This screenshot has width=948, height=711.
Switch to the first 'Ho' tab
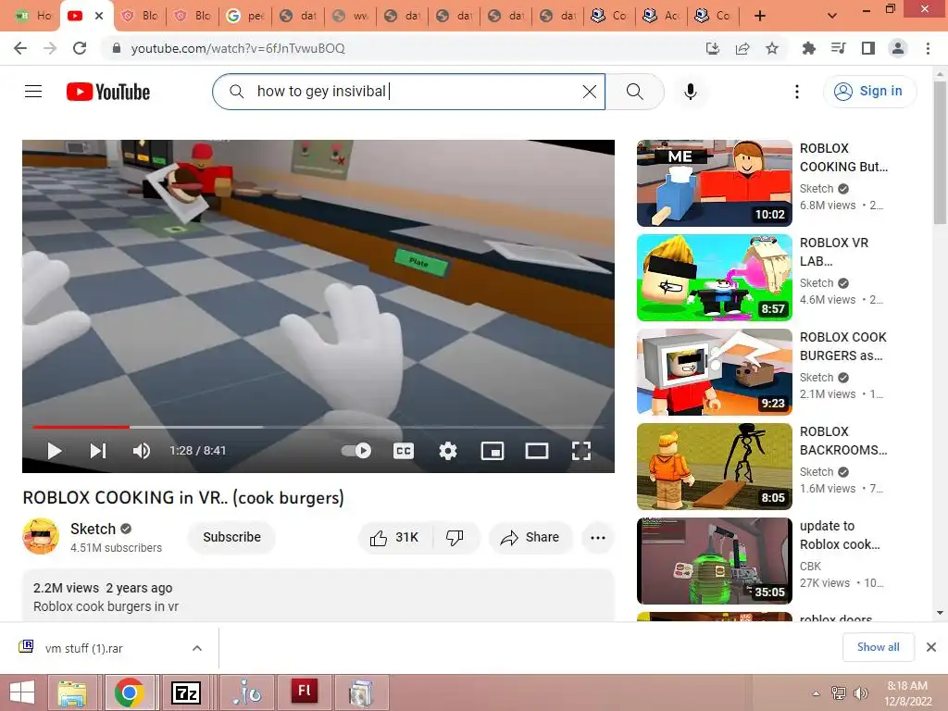tap(32, 16)
